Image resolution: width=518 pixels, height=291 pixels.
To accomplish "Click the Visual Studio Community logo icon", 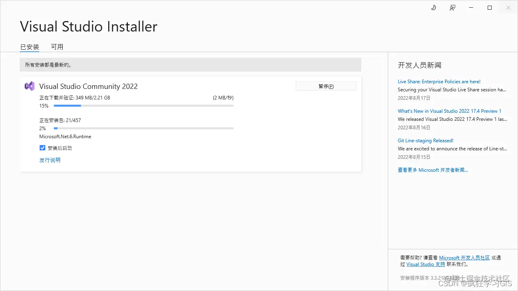I will point(30,86).
